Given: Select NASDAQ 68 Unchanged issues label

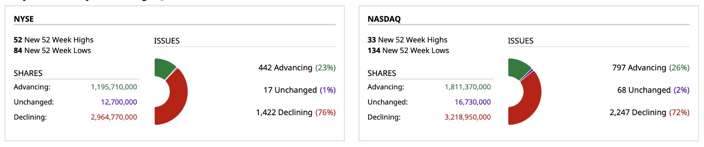Looking at the screenshot, I should [653, 90].
